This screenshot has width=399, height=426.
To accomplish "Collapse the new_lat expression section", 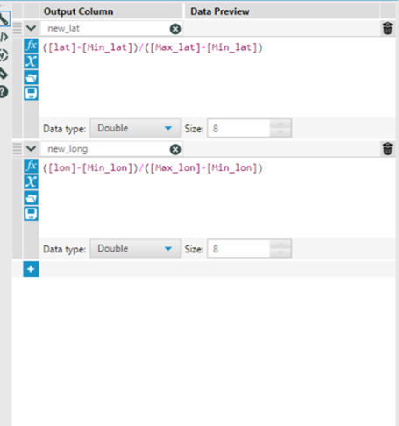I will (31, 28).
